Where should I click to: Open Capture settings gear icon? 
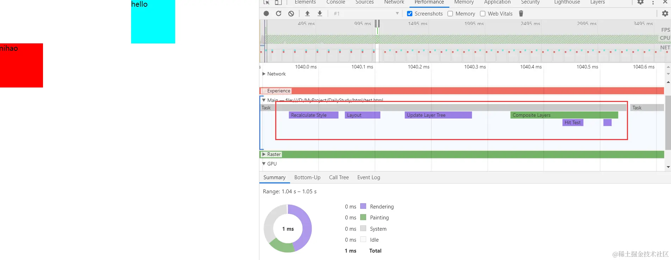pyautogui.click(x=665, y=13)
